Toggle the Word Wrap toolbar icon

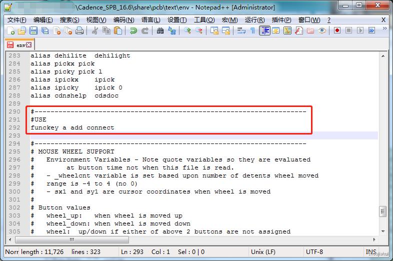point(241,30)
